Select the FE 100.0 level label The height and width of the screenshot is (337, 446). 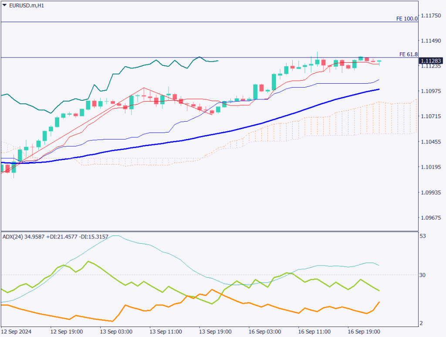[406, 19]
